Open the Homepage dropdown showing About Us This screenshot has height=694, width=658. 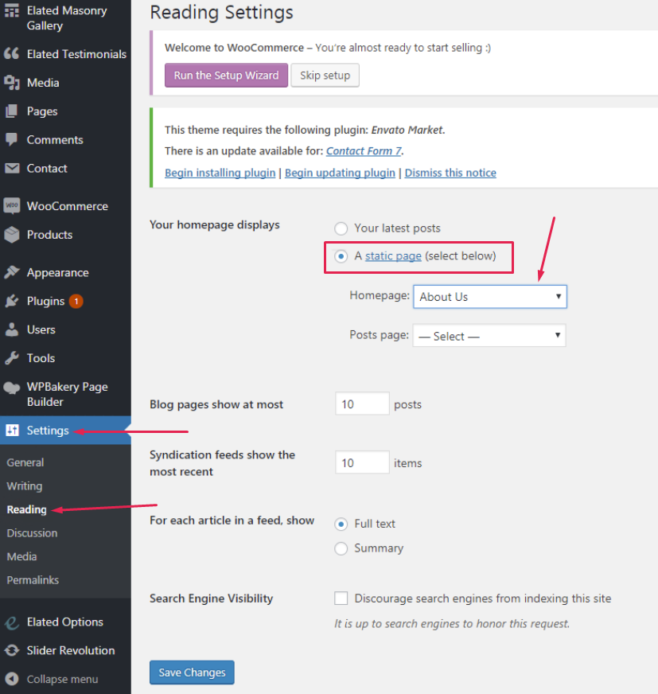(x=490, y=297)
